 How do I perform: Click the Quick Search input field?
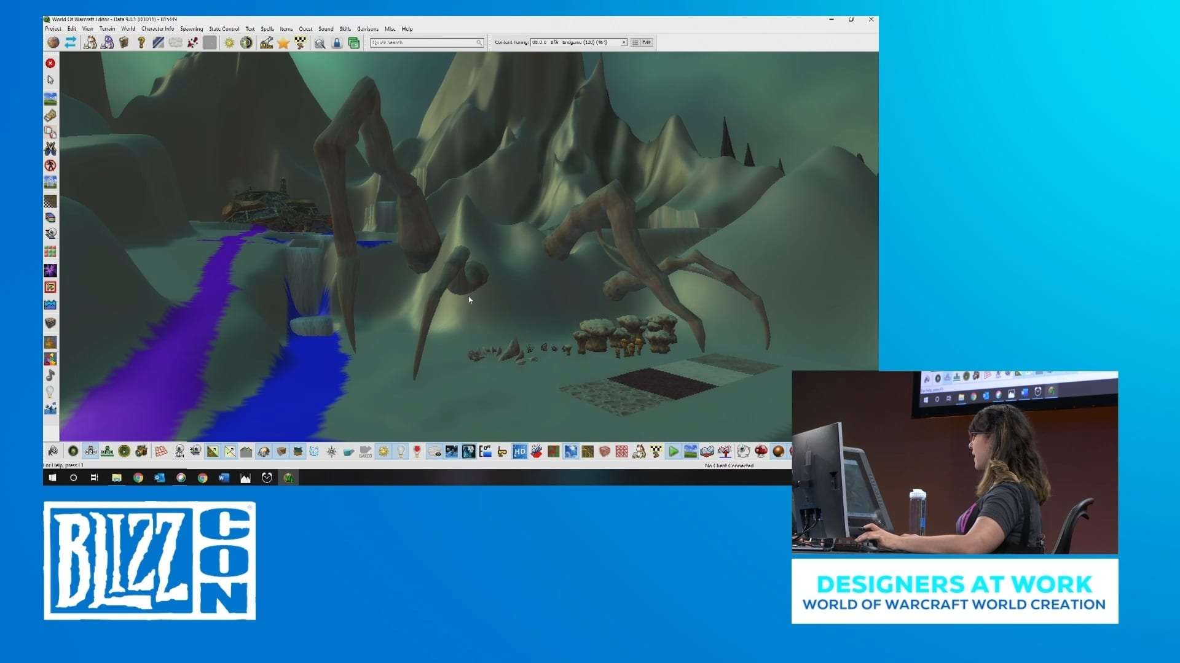(424, 42)
